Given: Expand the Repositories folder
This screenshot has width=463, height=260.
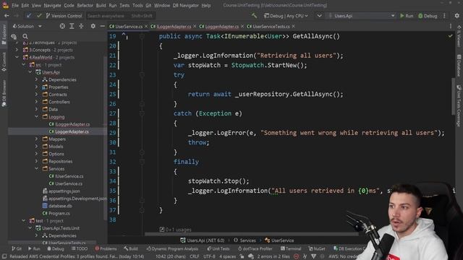Looking at the screenshot, I should pyautogui.click(x=37, y=161).
